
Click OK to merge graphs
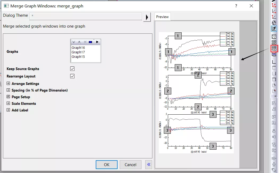[x=107, y=165]
